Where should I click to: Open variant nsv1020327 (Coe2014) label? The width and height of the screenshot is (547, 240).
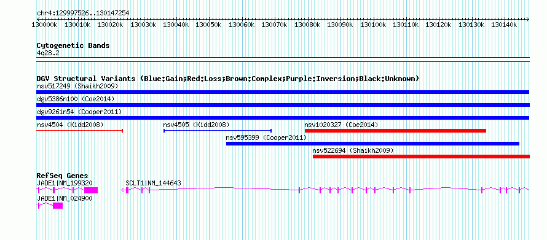341,125
